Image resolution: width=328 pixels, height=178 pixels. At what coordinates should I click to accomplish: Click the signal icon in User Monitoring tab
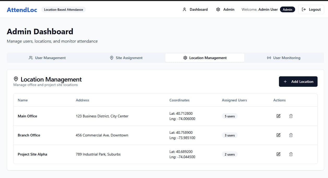269,58
